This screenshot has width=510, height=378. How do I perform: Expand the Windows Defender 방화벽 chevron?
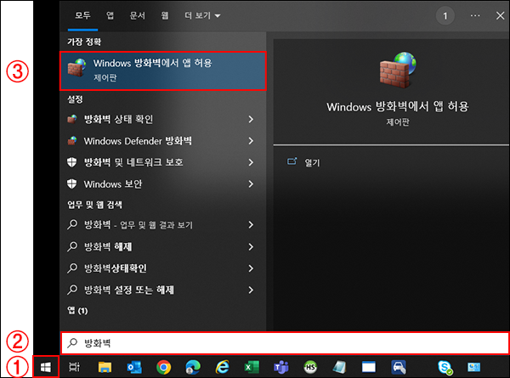point(251,141)
